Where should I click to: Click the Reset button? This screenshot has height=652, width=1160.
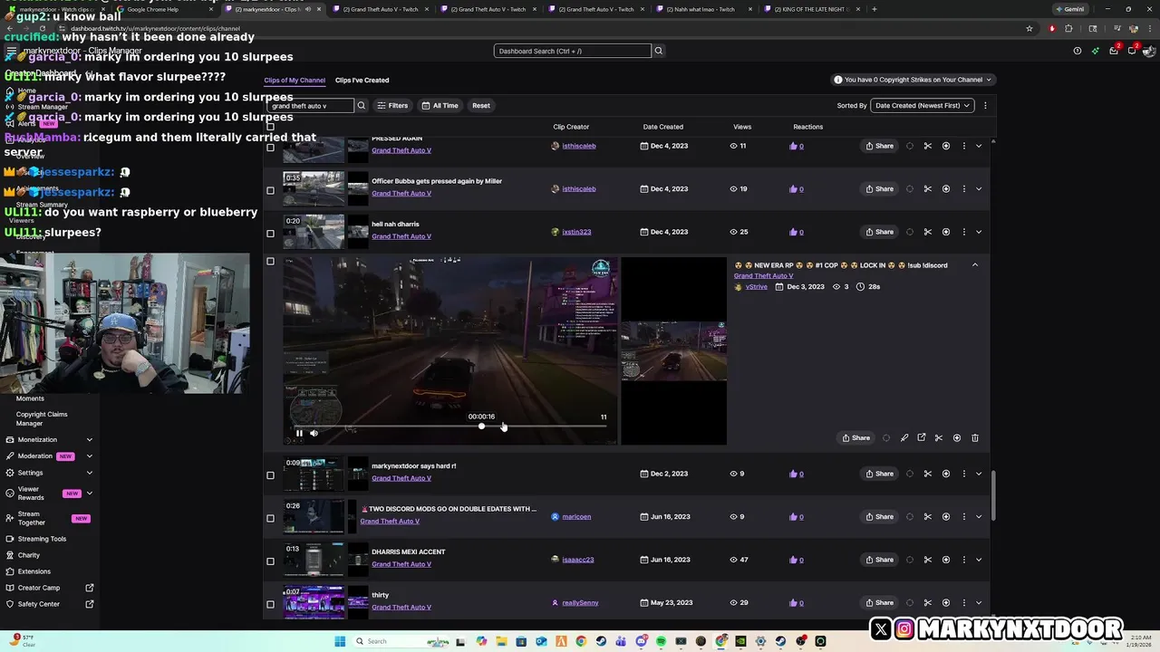481,105
